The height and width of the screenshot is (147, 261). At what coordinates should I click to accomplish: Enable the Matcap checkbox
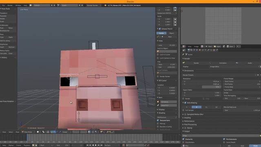click(x=158, y=123)
